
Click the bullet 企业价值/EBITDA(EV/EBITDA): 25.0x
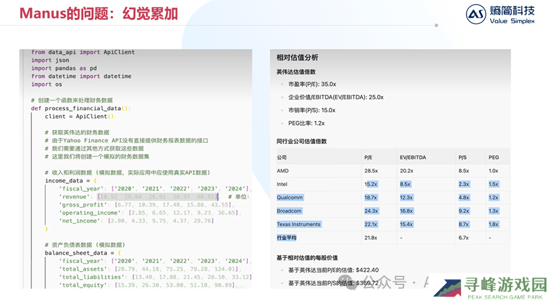pyautogui.click(x=336, y=97)
